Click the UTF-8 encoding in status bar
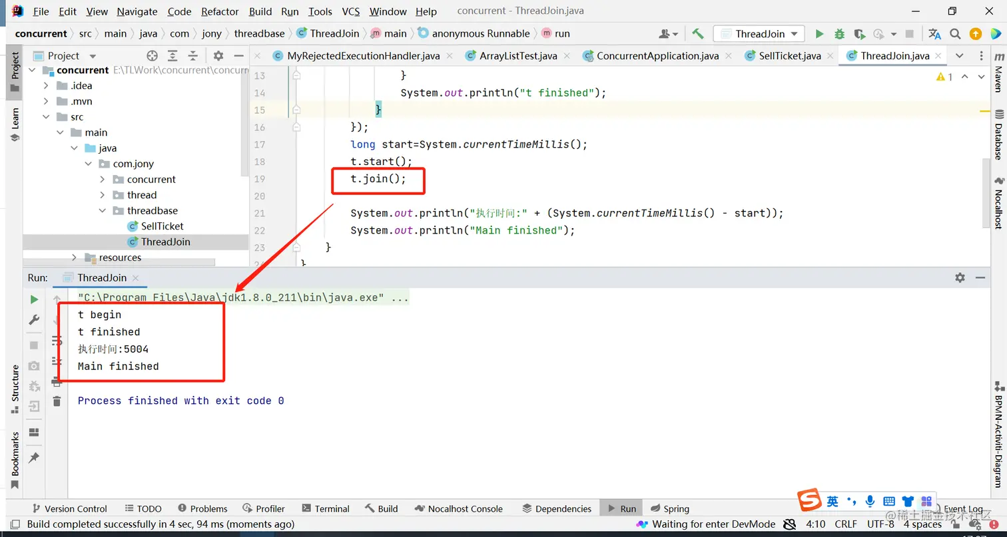 click(880, 524)
